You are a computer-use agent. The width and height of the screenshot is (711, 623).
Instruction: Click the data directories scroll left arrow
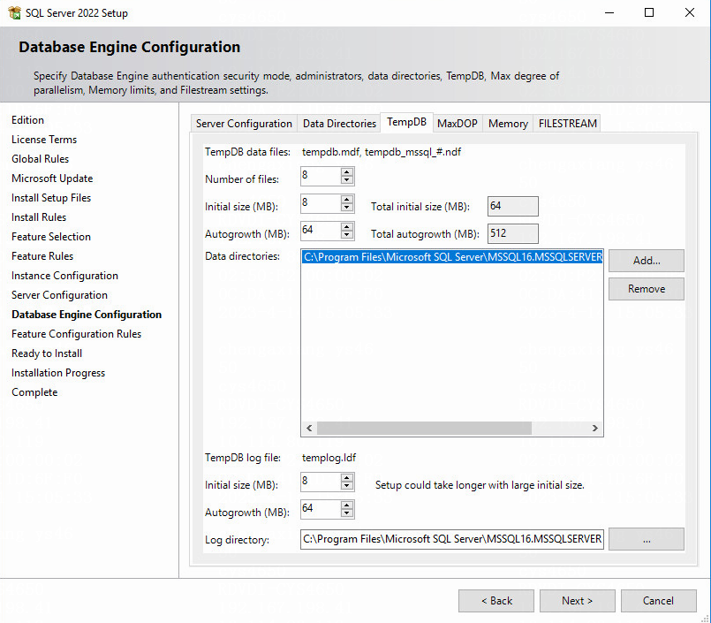[309, 428]
